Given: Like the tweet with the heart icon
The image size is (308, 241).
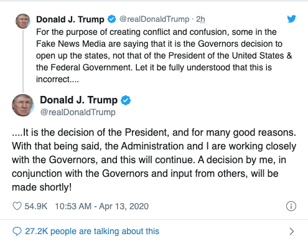Looking at the screenshot, I should point(17,206).
